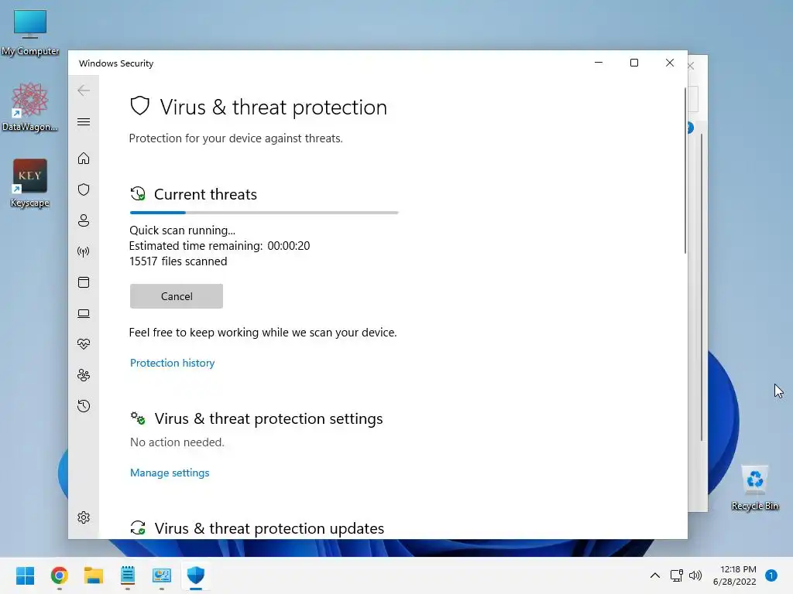The width and height of the screenshot is (793, 594).
Task: Open Account protection person icon
Action: tap(84, 220)
